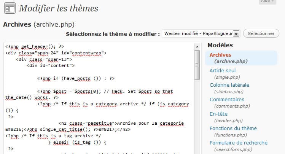Click the code editor scrollbar up arrow

[197, 46]
